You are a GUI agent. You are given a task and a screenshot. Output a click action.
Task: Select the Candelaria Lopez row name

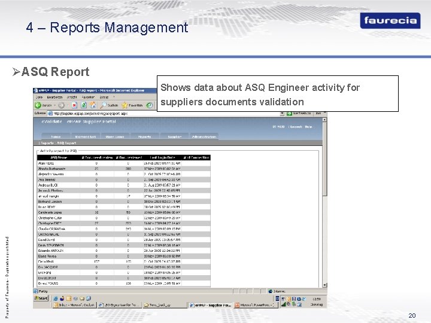click(x=50, y=212)
